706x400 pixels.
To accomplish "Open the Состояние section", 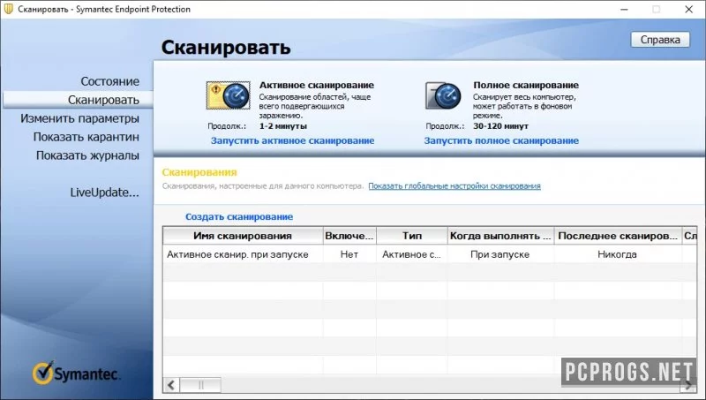I will coord(109,81).
